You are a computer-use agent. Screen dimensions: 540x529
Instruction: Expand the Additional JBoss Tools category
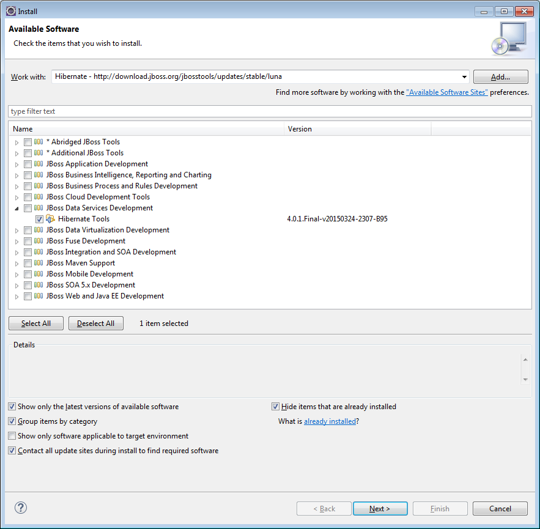pos(17,154)
